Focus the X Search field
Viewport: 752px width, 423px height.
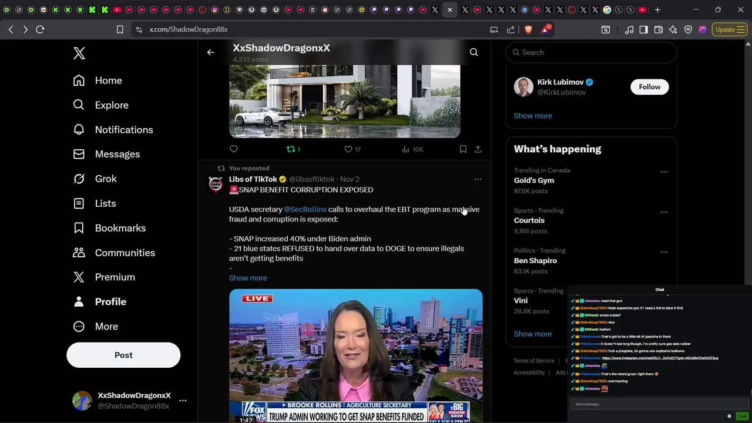coord(592,52)
